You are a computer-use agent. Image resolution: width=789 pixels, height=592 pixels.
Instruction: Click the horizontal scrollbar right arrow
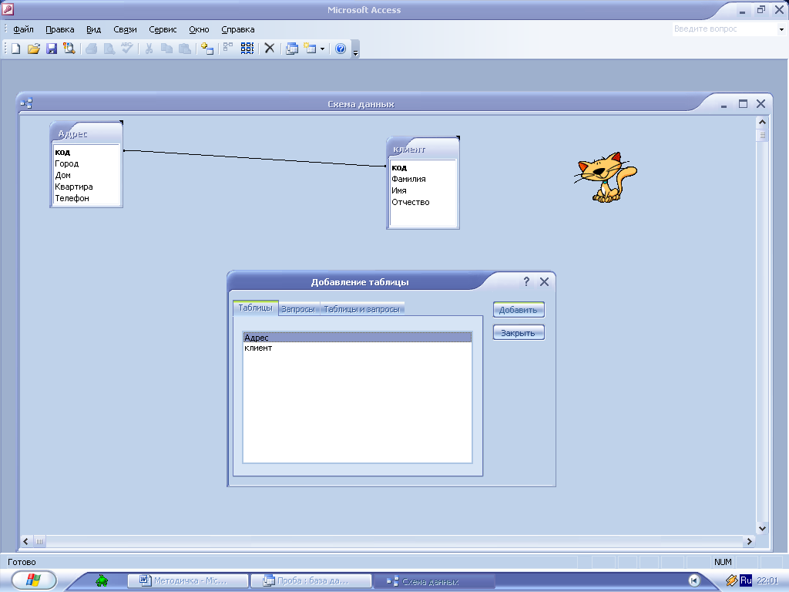click(x=749, y=541)
